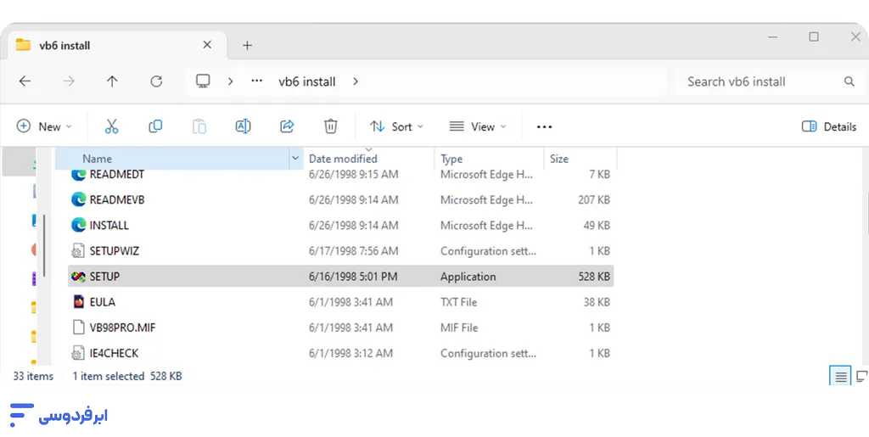Click SETUP type Application cell
The image size is (869, 437).
468,277
